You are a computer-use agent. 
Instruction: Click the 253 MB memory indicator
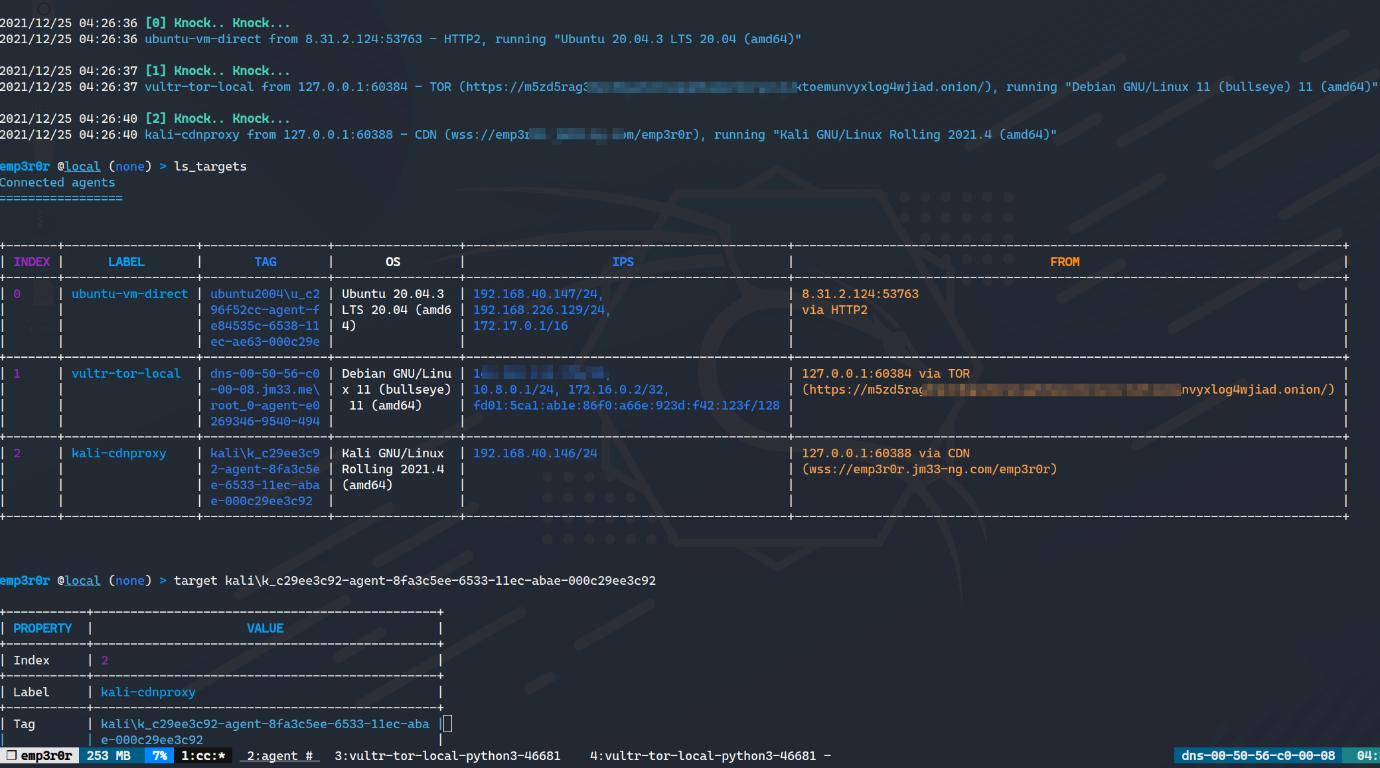pos(108,755)
